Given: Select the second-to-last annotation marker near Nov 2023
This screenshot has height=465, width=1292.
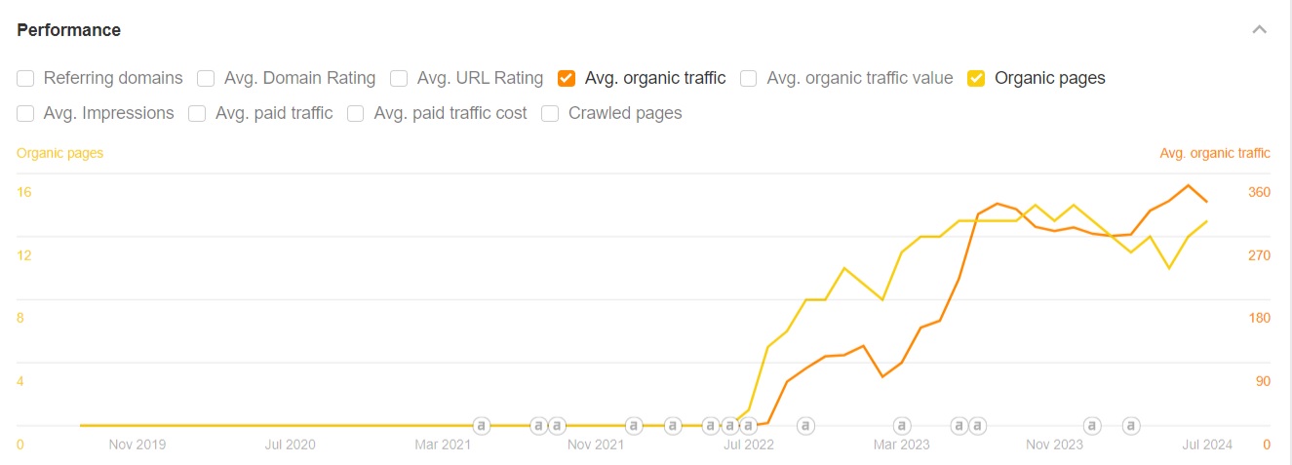Looking at the screenshot, I should click(1092, 425).
